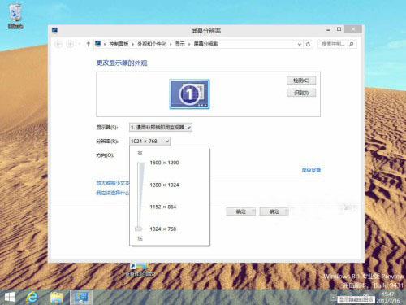Go back with the navigation back arrow
The width and height of the screenshot is (406, 305).
58,44
